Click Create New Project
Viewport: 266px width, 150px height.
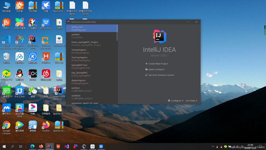[158, 64]
